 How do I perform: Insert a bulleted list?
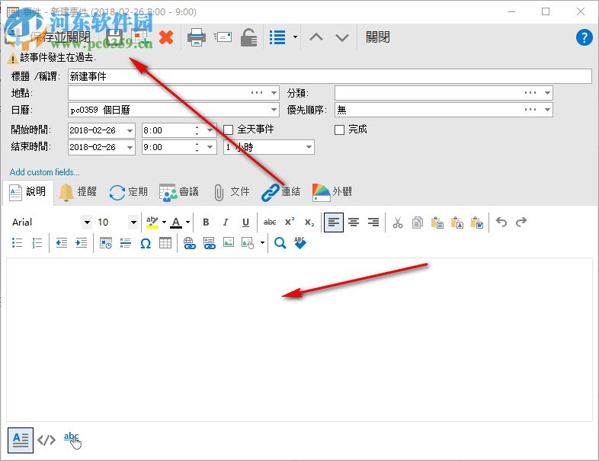18,243
